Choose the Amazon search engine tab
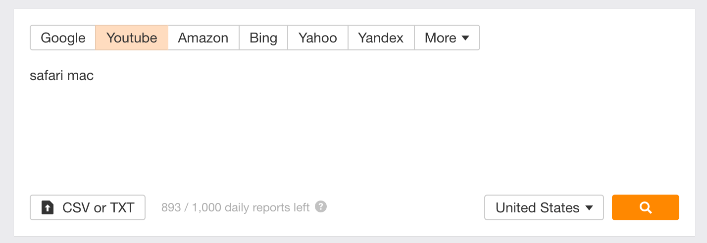 (203, 38)
